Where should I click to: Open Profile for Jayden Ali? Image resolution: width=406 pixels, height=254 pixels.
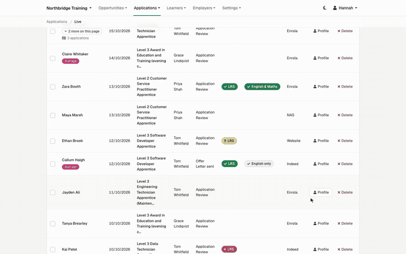(321, 192)
